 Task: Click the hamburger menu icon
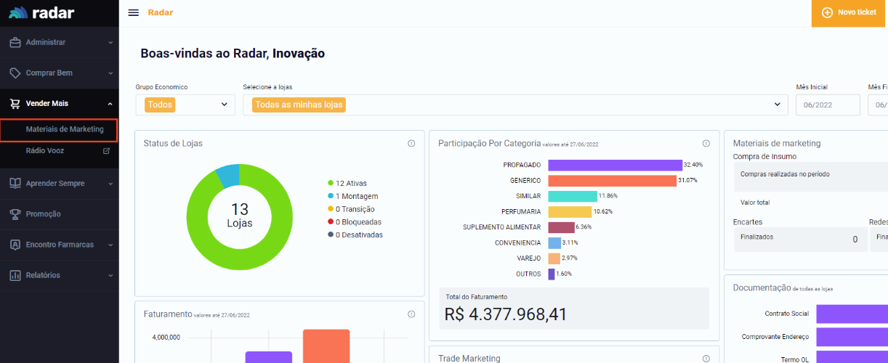pyautogui.click(x=133, y=13)
